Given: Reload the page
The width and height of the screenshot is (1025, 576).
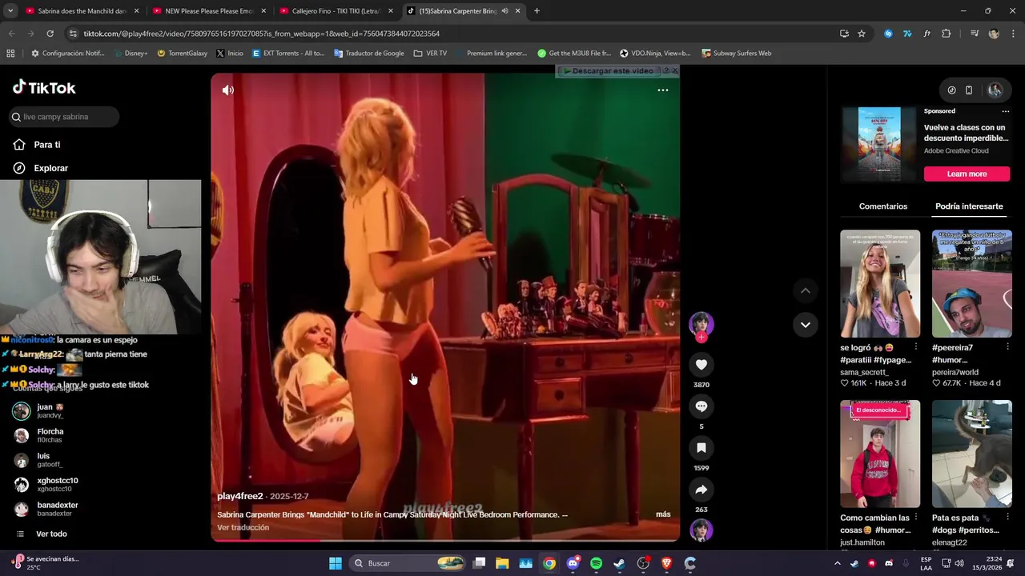Looking at the screenshot, I should [50, 34].
